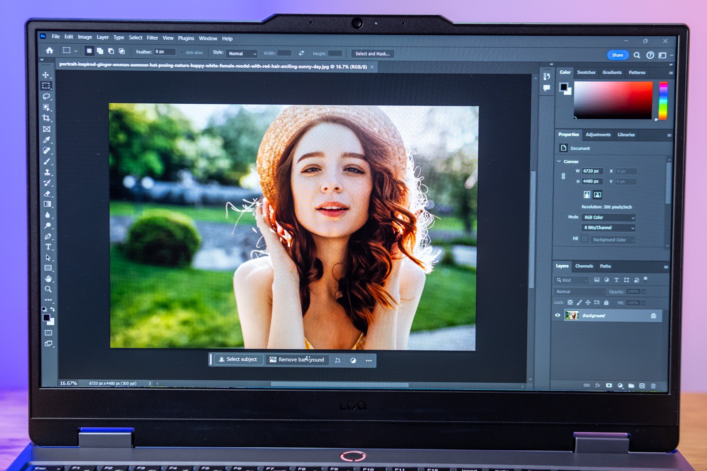The image size is (707, 471).
Task: Open the Style dropdown set to Normal
Action: point(241,53)
